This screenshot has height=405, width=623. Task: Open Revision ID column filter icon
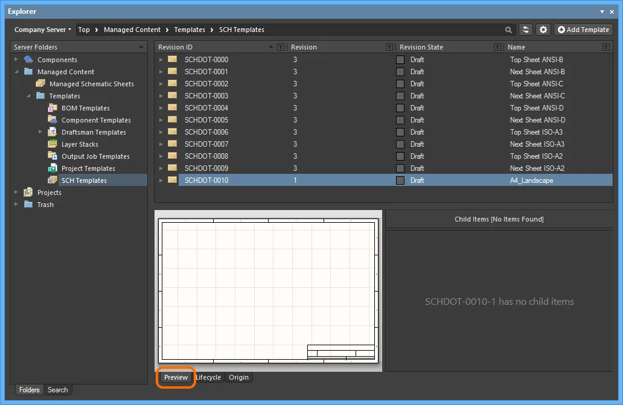click(x=281, y=47)
